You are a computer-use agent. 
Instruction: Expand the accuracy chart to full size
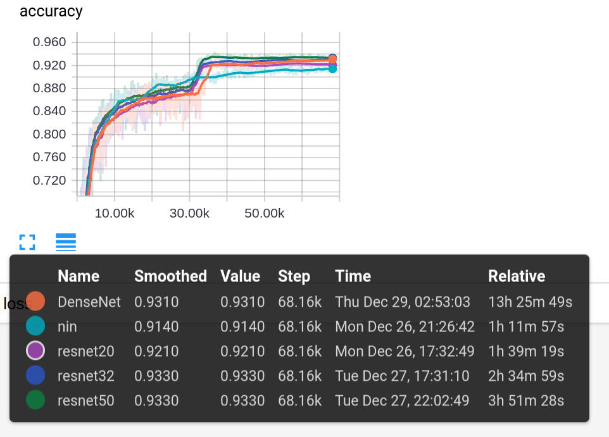(27, 242)
